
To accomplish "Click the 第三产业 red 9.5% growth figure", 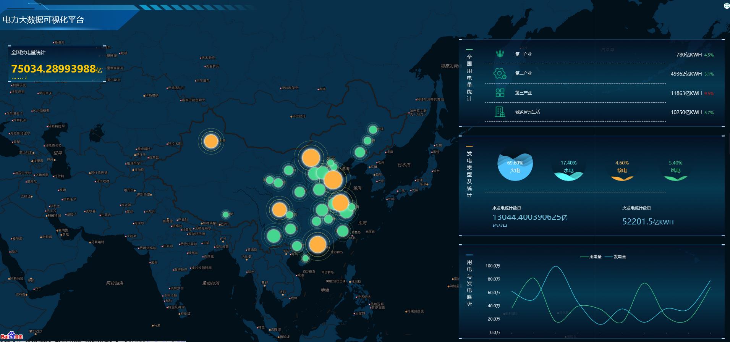I will pyautogui.click(x=709, y=94).
